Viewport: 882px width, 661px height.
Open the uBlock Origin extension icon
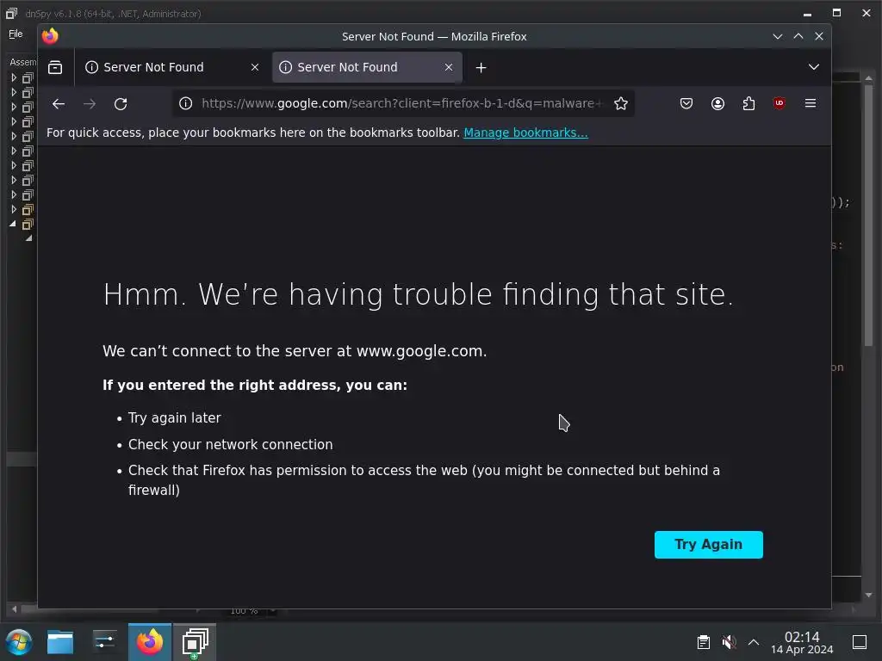pyautogui.click(x=779, y=103)
